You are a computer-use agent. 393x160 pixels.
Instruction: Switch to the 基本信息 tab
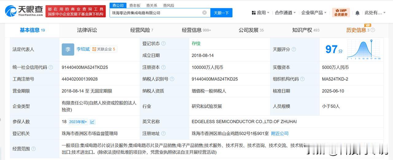(x=32, y=30)
